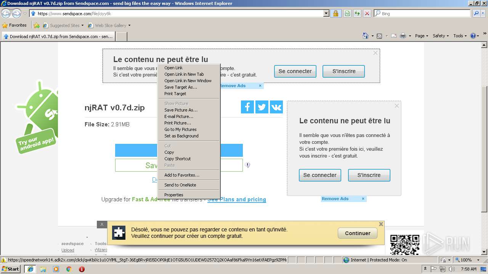This screenshot has width=488, height=274.
Task: Click the Forward navigation button
Action: coord(16,14)
